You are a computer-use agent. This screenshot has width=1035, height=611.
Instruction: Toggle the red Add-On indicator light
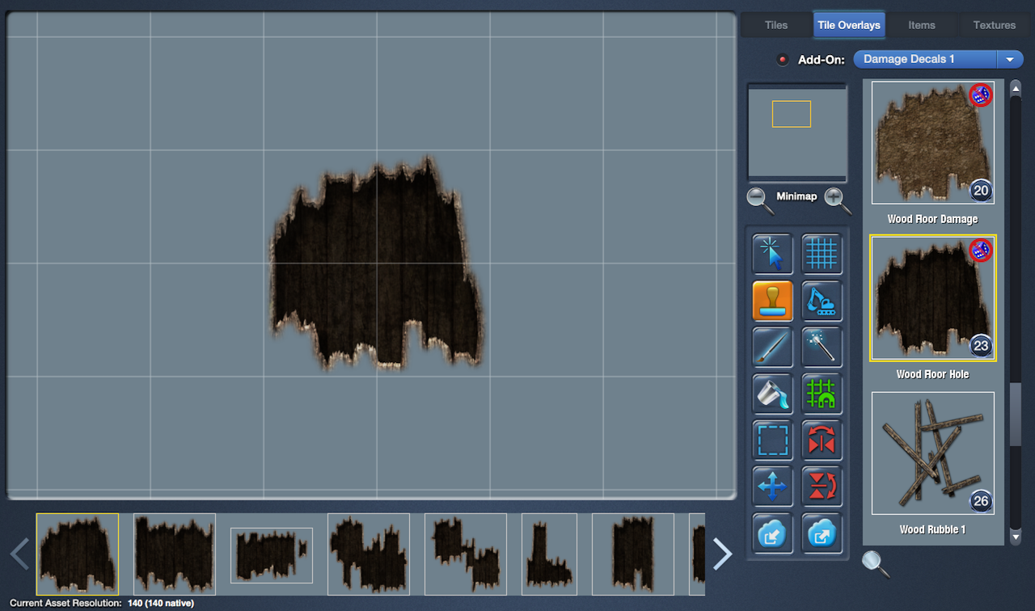[782, 60]
